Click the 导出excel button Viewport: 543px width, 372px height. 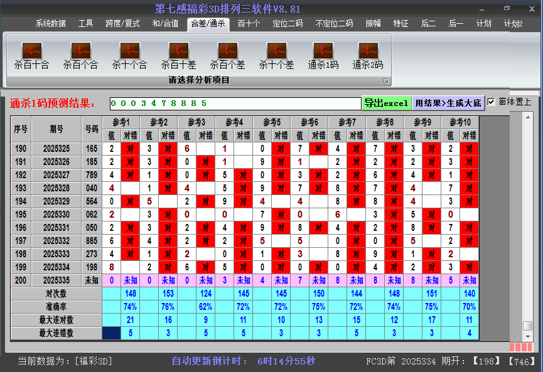point(386,103)
